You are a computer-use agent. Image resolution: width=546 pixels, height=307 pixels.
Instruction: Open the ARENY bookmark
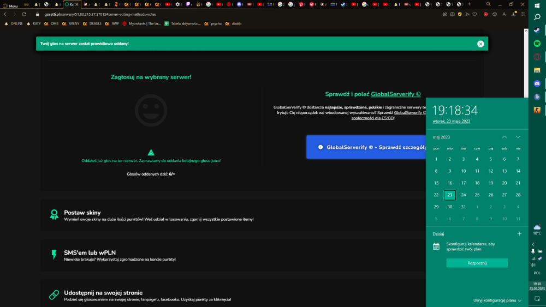(70, 23)
